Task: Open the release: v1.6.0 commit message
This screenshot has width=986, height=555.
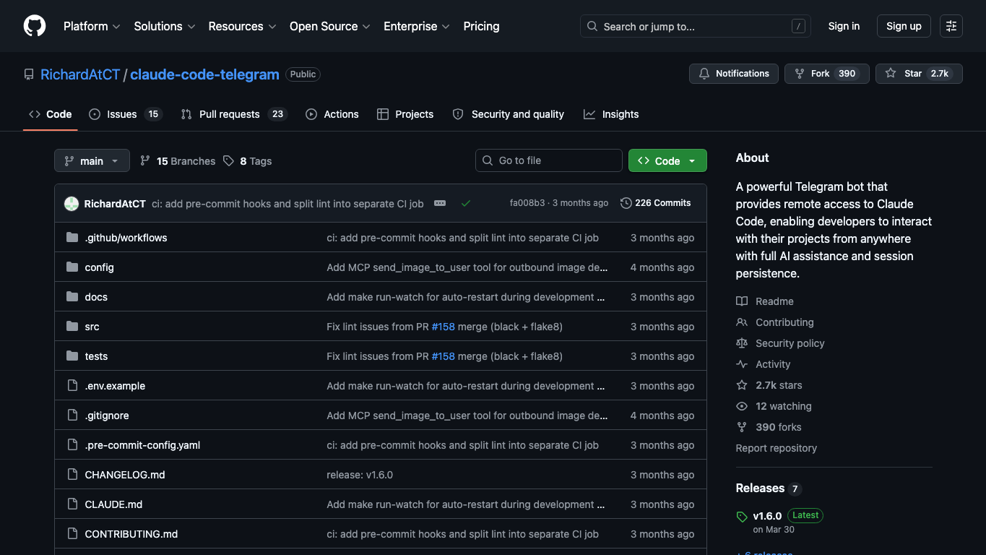Action: (x=360, y=475)
